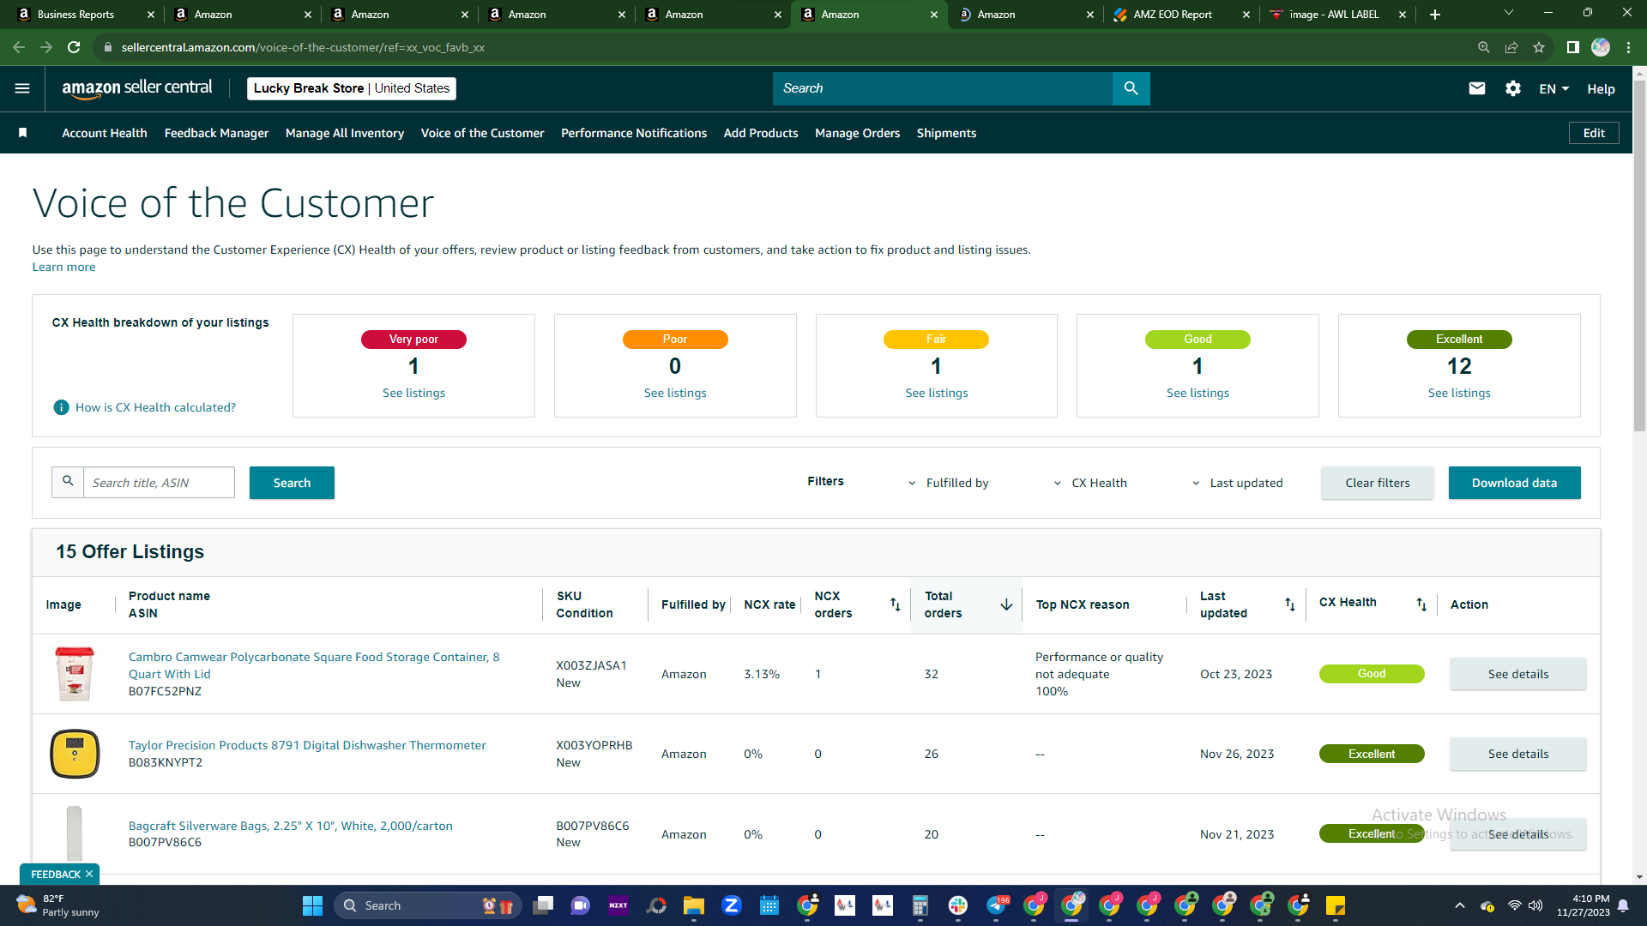Image resolution: width=1647 pixels, height=926 pixels.
Task: Open Sticky Notes from taskbar
Action: pyautogui.click(x=1335, y=905)
